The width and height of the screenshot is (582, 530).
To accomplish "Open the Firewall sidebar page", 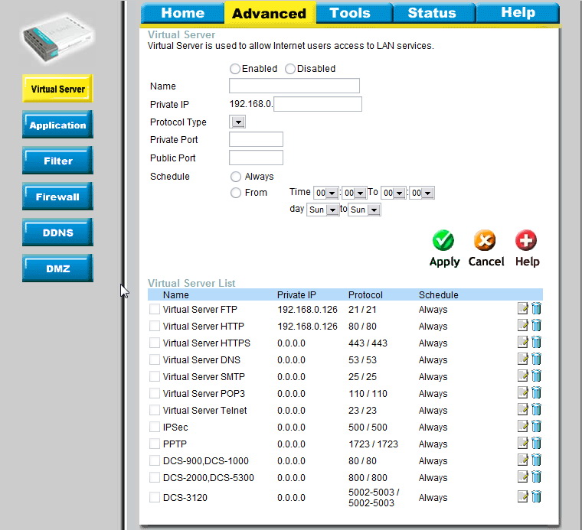I will (57, 197).
